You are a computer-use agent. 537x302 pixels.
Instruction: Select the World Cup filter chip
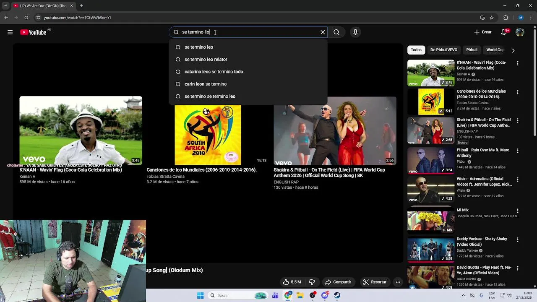coord(495,50)
